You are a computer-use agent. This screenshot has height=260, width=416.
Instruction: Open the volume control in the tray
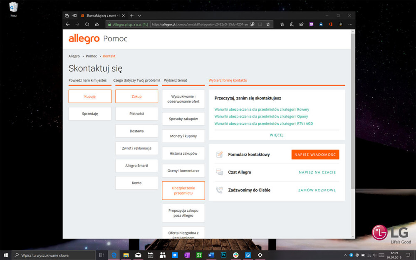[374, 255]
